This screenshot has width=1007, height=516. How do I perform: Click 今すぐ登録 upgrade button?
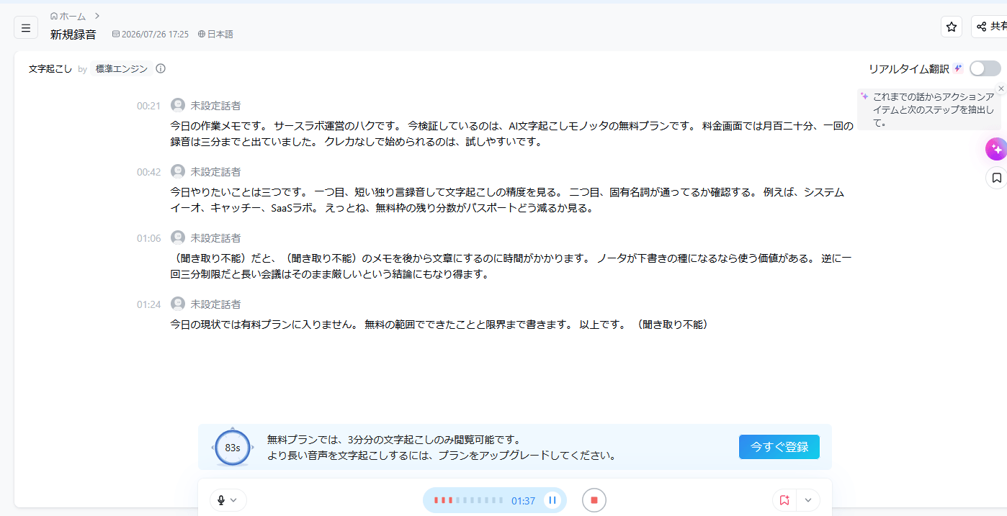click(x=779, y=447)
